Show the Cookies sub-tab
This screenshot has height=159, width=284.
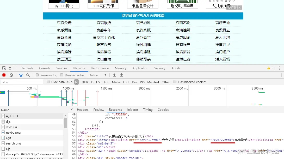click(x=163, y=110)
